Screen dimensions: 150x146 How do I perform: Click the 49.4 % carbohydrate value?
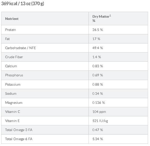97,48
